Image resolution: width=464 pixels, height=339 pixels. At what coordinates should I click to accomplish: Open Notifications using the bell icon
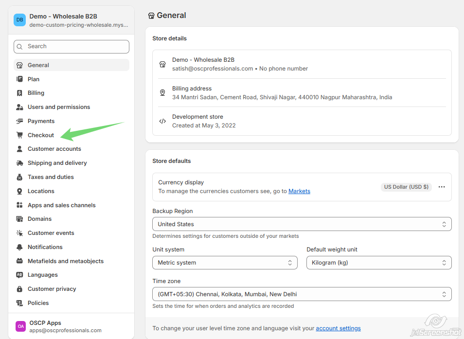(19, 247)
